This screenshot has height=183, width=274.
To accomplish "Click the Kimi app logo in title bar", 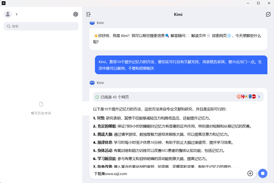I will click(x=4, y=3).
